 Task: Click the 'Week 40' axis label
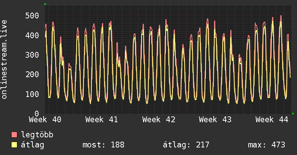(x=45, y=120)
